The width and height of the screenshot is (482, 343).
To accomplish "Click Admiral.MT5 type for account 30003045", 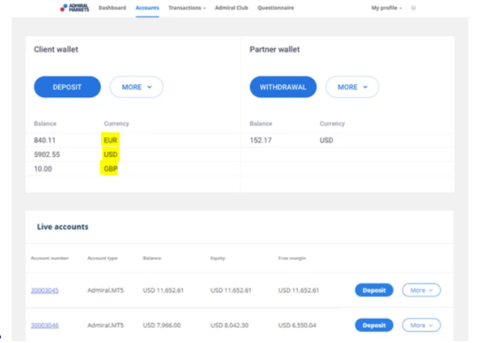I will [x=105, y=290].
